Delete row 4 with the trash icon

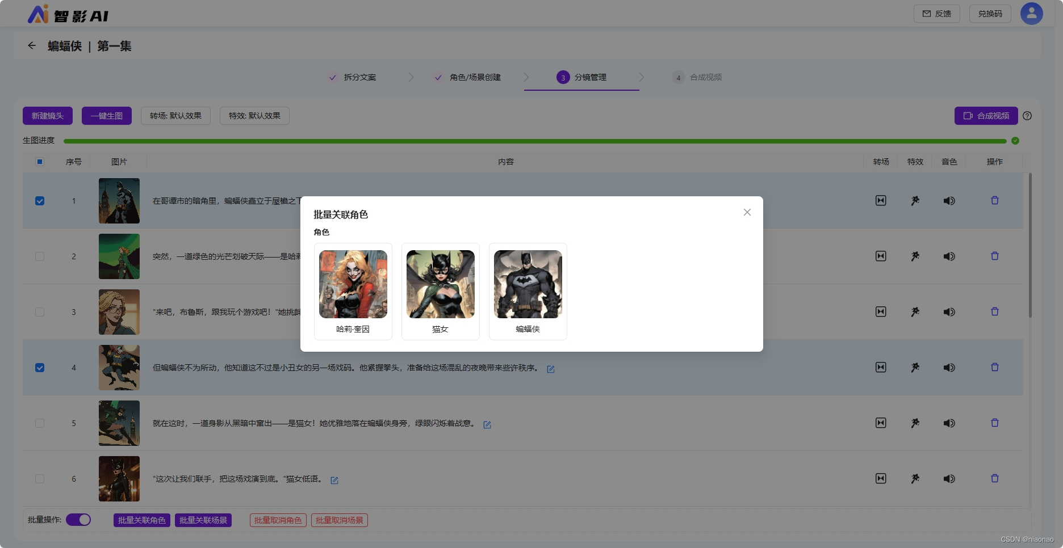pyautogui.click(x=995, y=367)
